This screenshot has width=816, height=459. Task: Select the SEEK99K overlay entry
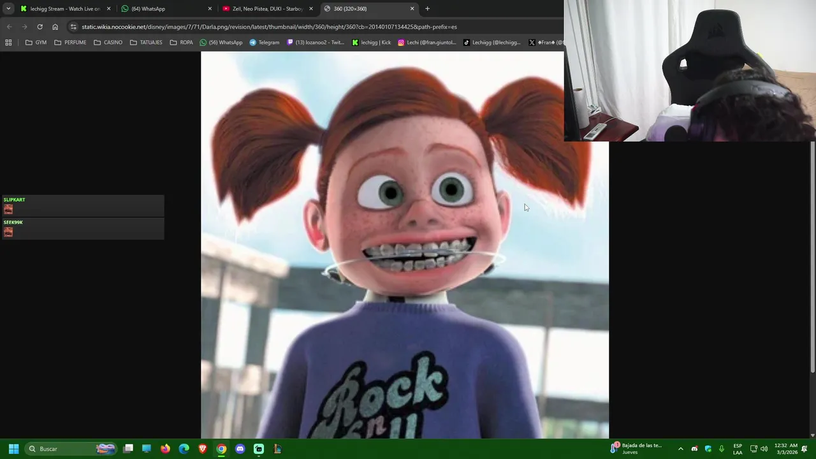point(82,228)
